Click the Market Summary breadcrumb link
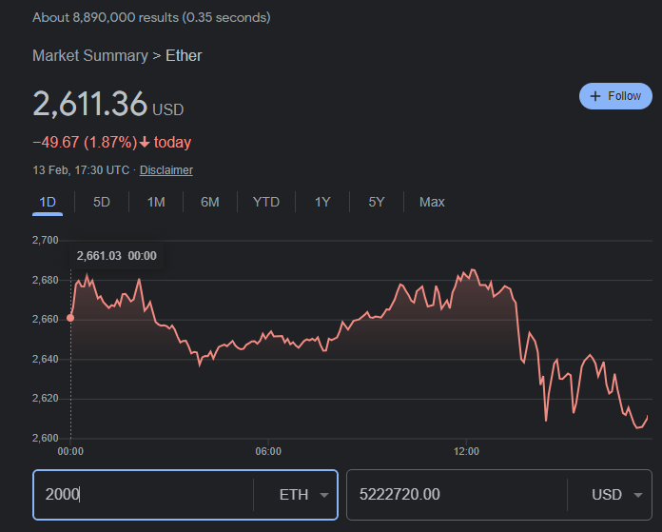Viewport: 662px width, 532px height. (89, 55)
